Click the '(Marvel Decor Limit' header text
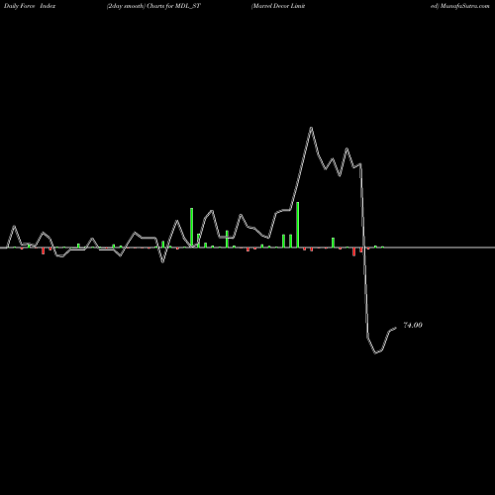495x495 pixels. (278, 6)
